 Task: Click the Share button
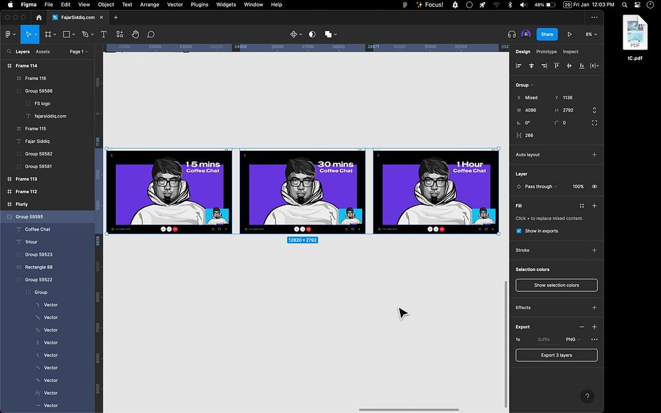tap(547, 34)
